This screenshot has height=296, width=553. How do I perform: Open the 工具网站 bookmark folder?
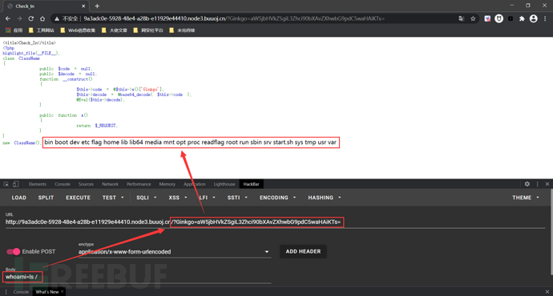41,30
